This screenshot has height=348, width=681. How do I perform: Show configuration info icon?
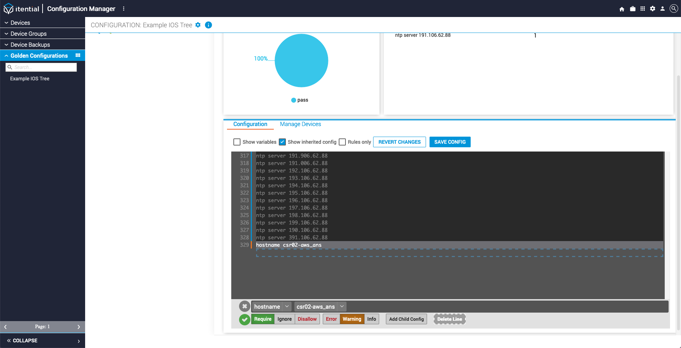coord(209,25)
